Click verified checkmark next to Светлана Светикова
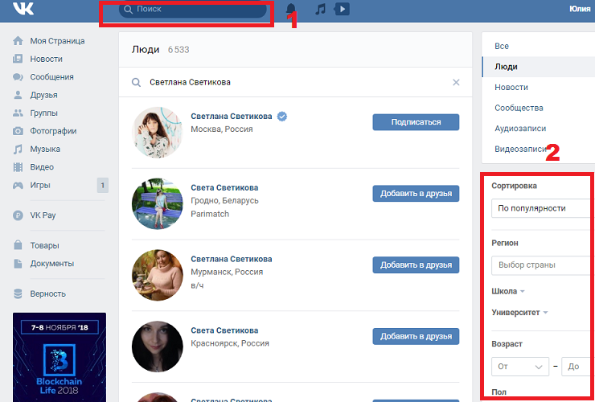Image resolution: width=595 pixels, height=402 pixels. pyautogui.click(x=282, y=117)
